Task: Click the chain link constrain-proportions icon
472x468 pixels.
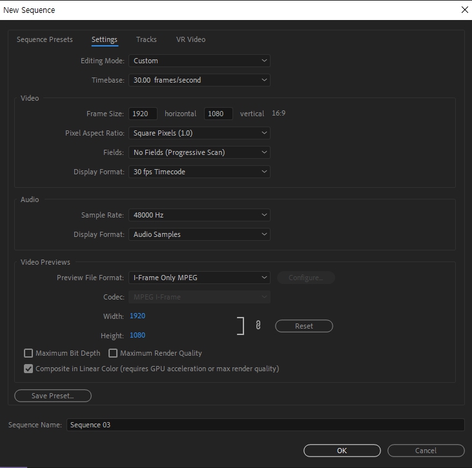Action: [258, 325]
